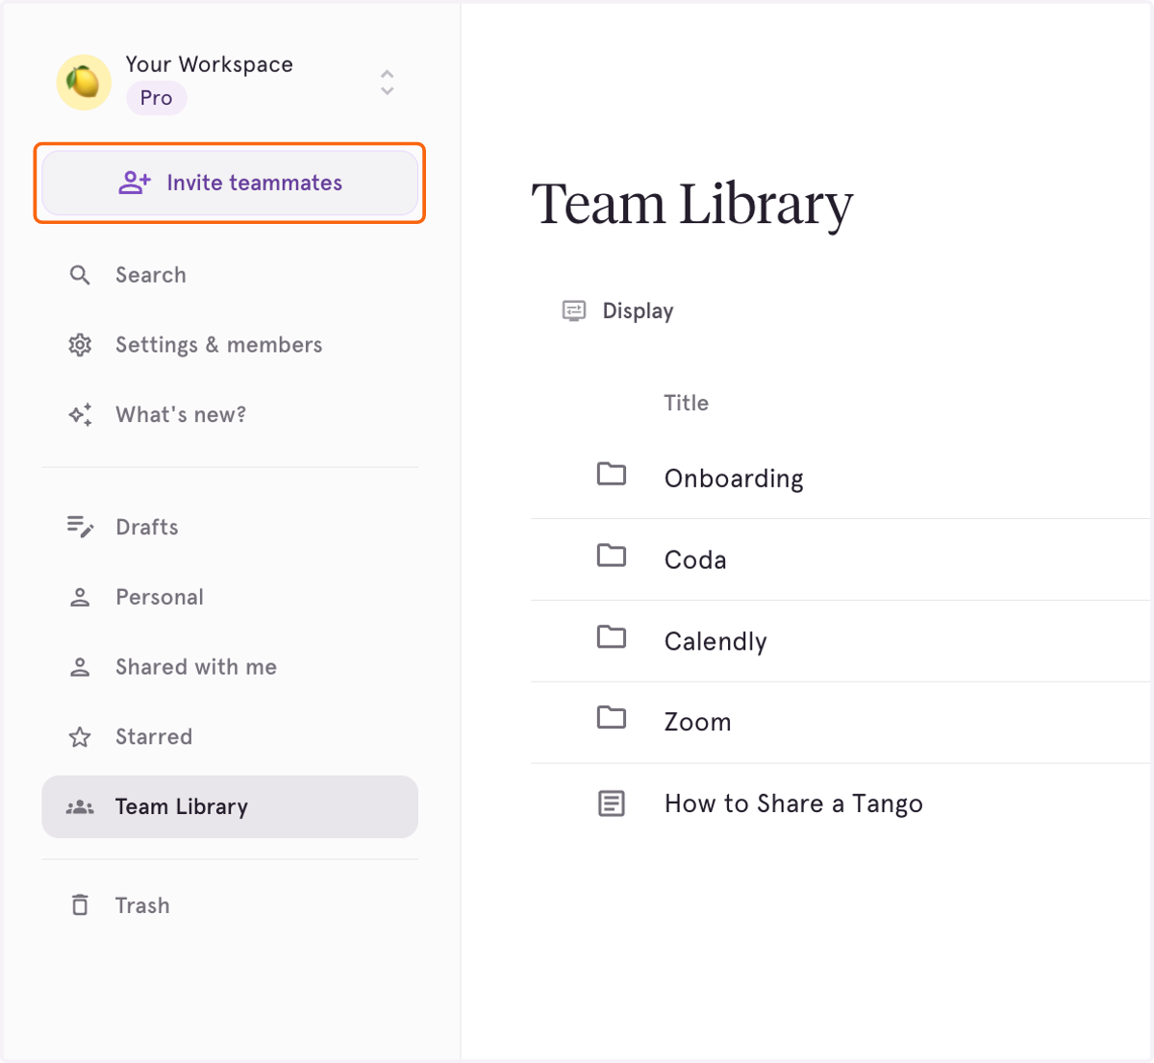The height and width of the screenshot is (1063, 1154).
Task: Click the lemon workspace avatar
Action: coord(84,82)
